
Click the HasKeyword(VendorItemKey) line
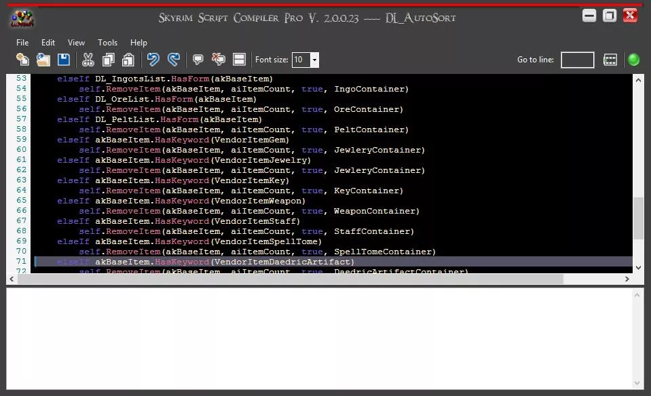pos(172,180)
